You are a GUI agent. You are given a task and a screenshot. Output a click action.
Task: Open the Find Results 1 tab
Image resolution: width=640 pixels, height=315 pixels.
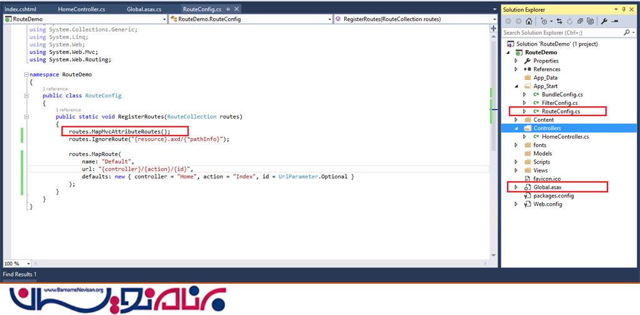click(19, 274)
